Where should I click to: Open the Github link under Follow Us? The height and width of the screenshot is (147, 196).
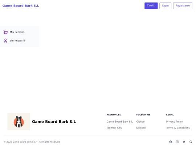click(x=140, y=122)
